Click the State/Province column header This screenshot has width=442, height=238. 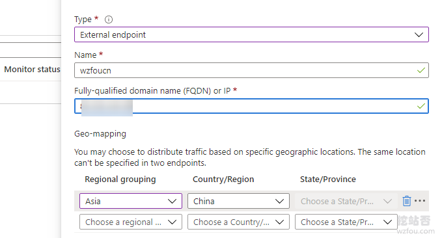pyautogui.click(x=328, y=179)
